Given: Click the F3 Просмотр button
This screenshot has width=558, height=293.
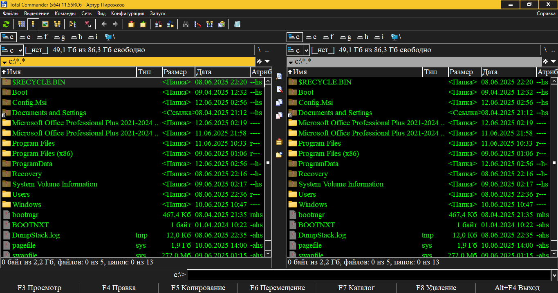Looking at the screenshot, I should [40, 288].
